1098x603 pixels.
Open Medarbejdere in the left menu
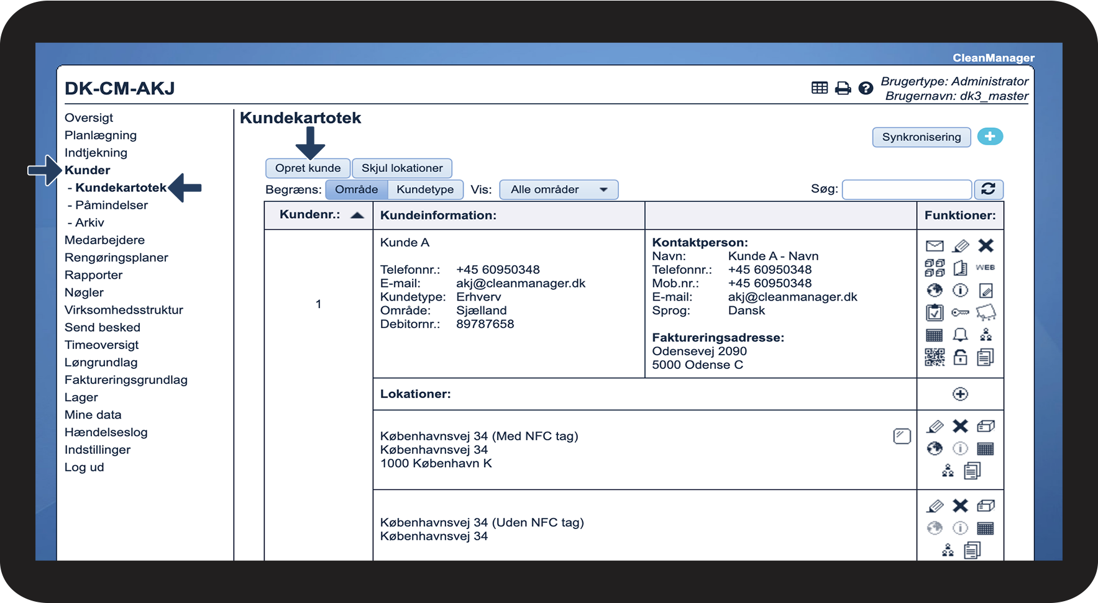pyautogui.click(x=104, y=240)
